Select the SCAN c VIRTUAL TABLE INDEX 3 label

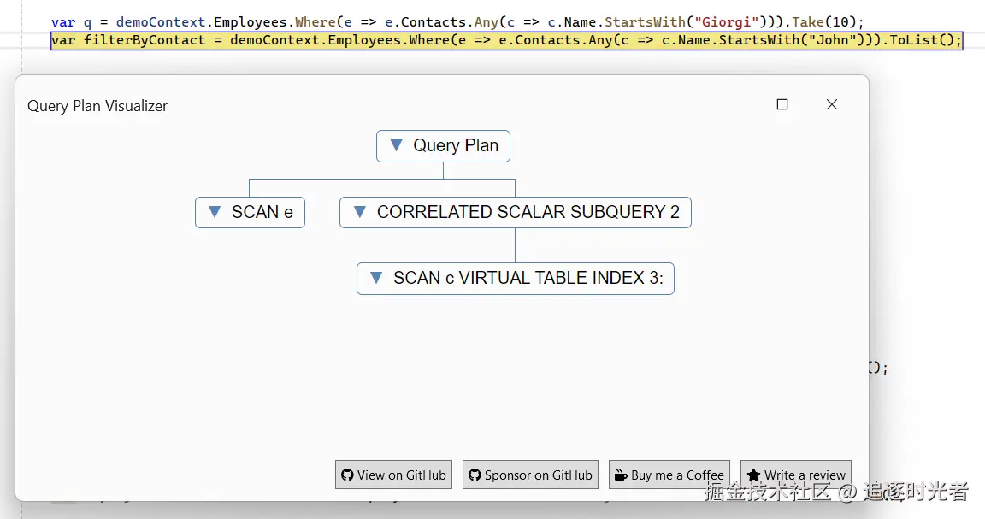(528, 278)
